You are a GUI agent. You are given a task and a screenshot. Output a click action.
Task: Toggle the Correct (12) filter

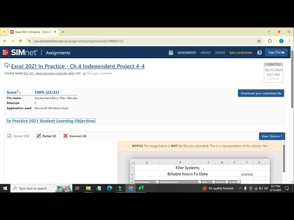coord(18,136)
